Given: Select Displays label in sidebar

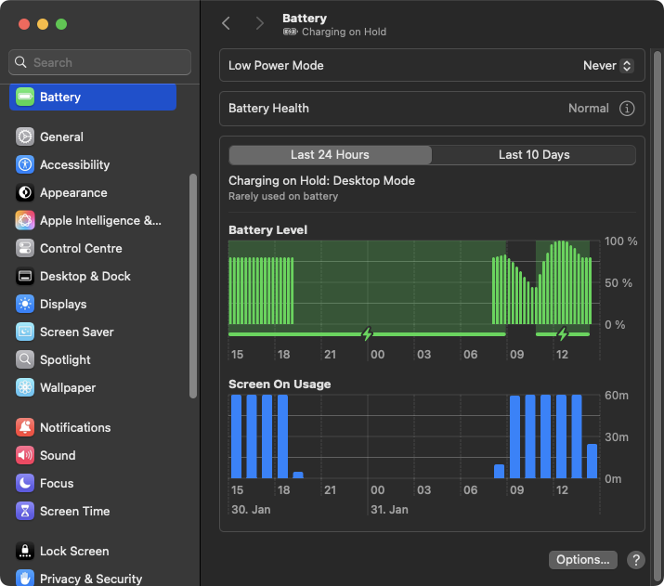Looking at the screenshot, I should (63, 304).
